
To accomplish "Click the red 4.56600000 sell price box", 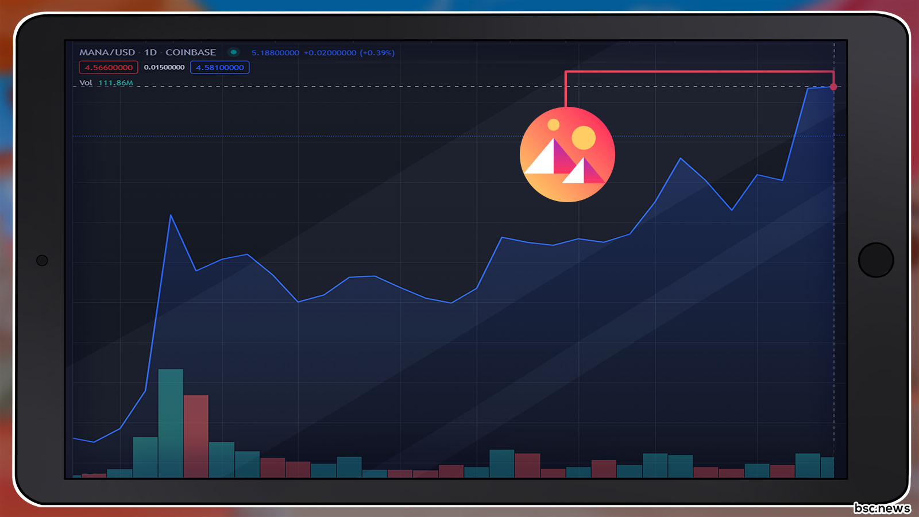I will (109, 67).
